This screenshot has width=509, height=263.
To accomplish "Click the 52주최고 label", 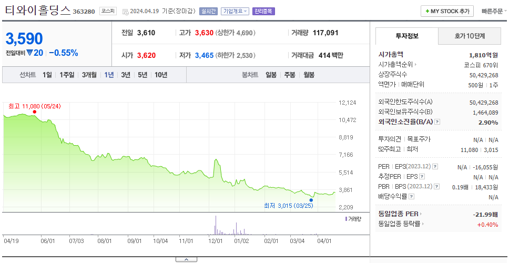I will [390, 149].
